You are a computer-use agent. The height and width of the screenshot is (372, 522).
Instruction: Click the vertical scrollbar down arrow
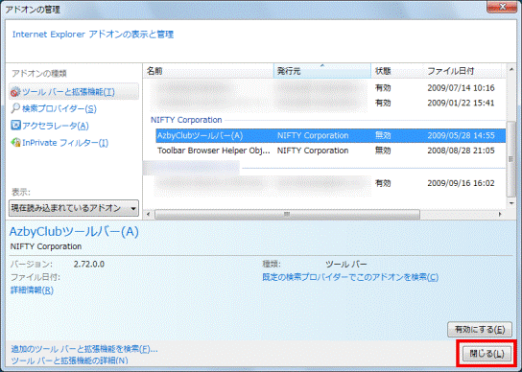coord(511,203)
